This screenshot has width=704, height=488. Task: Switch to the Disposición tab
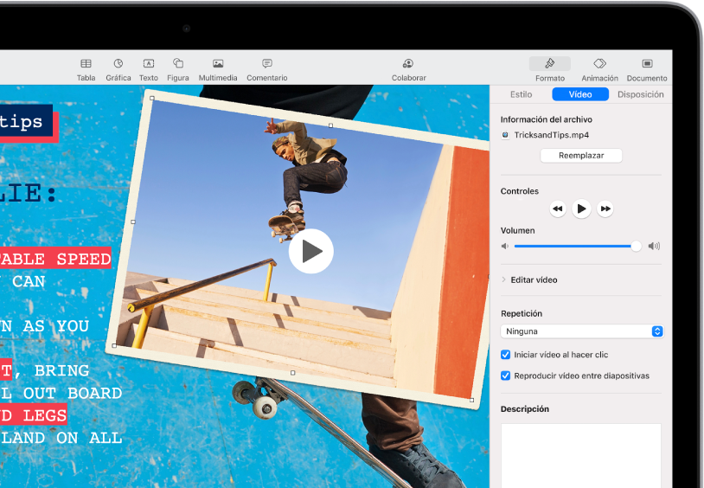[640, 94]
